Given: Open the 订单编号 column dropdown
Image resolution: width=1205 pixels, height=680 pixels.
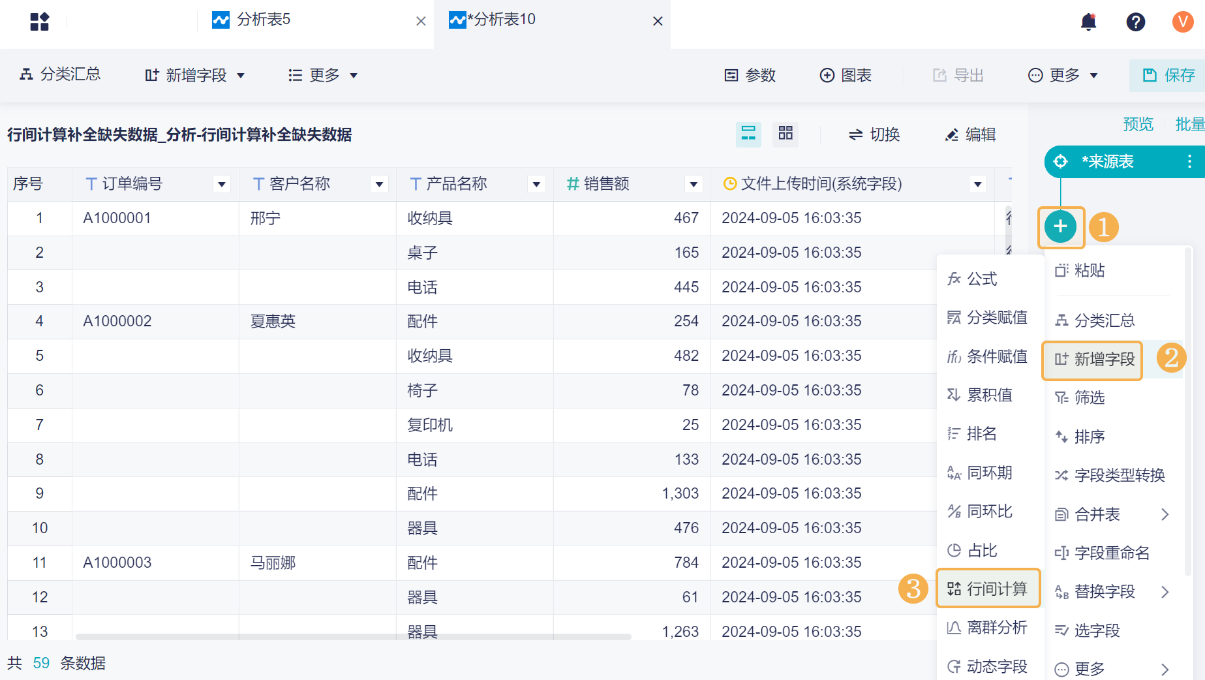Looking at the screenshot, I should [x=222, y=185].
